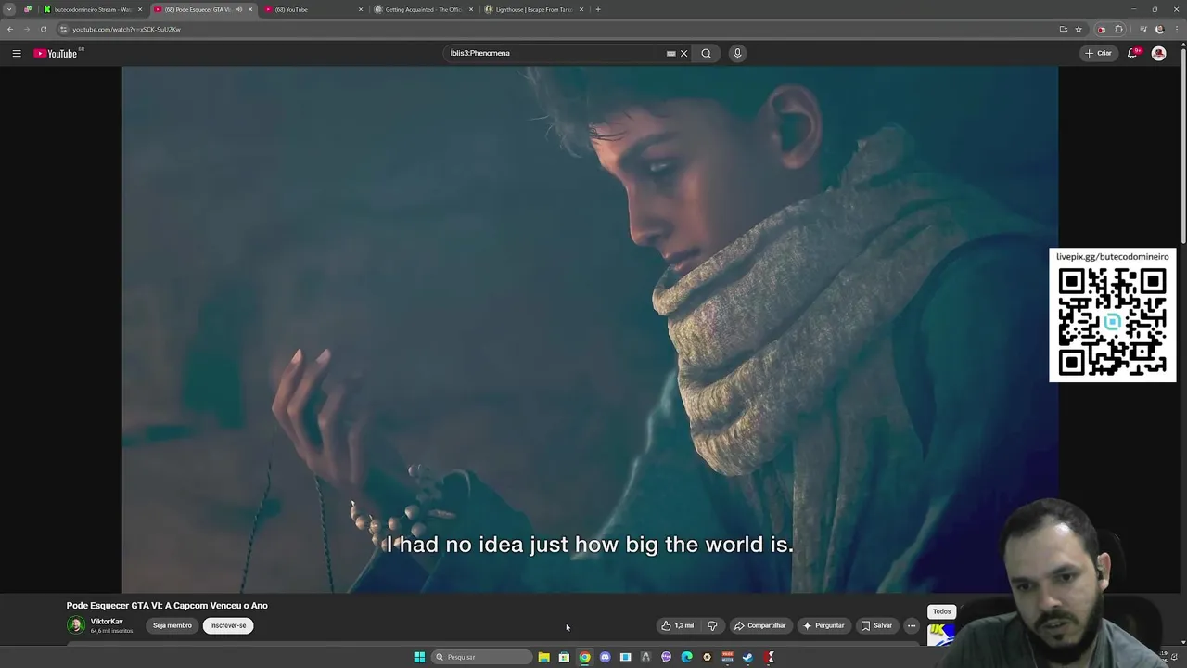Open the ViktorKav channel name link
The image size is (1187, 668).
[107, 622]
